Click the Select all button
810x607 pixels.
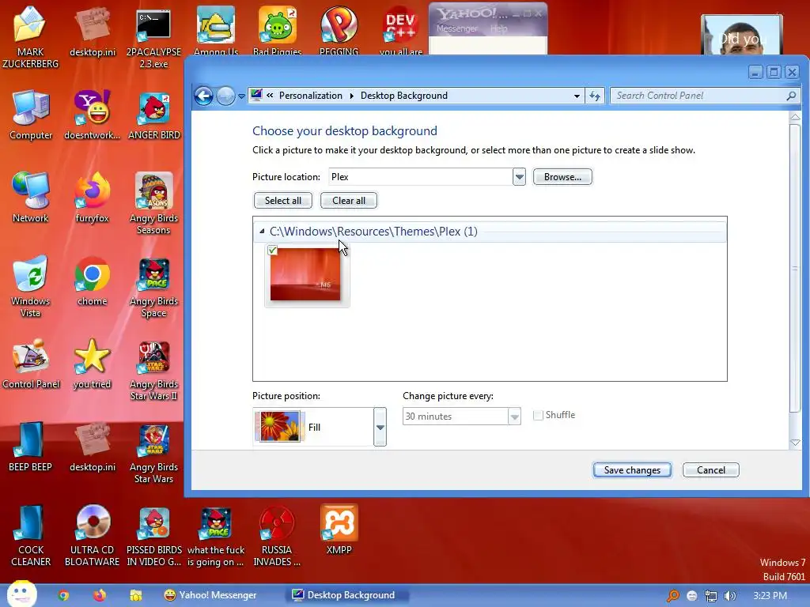tap(283, 201)
